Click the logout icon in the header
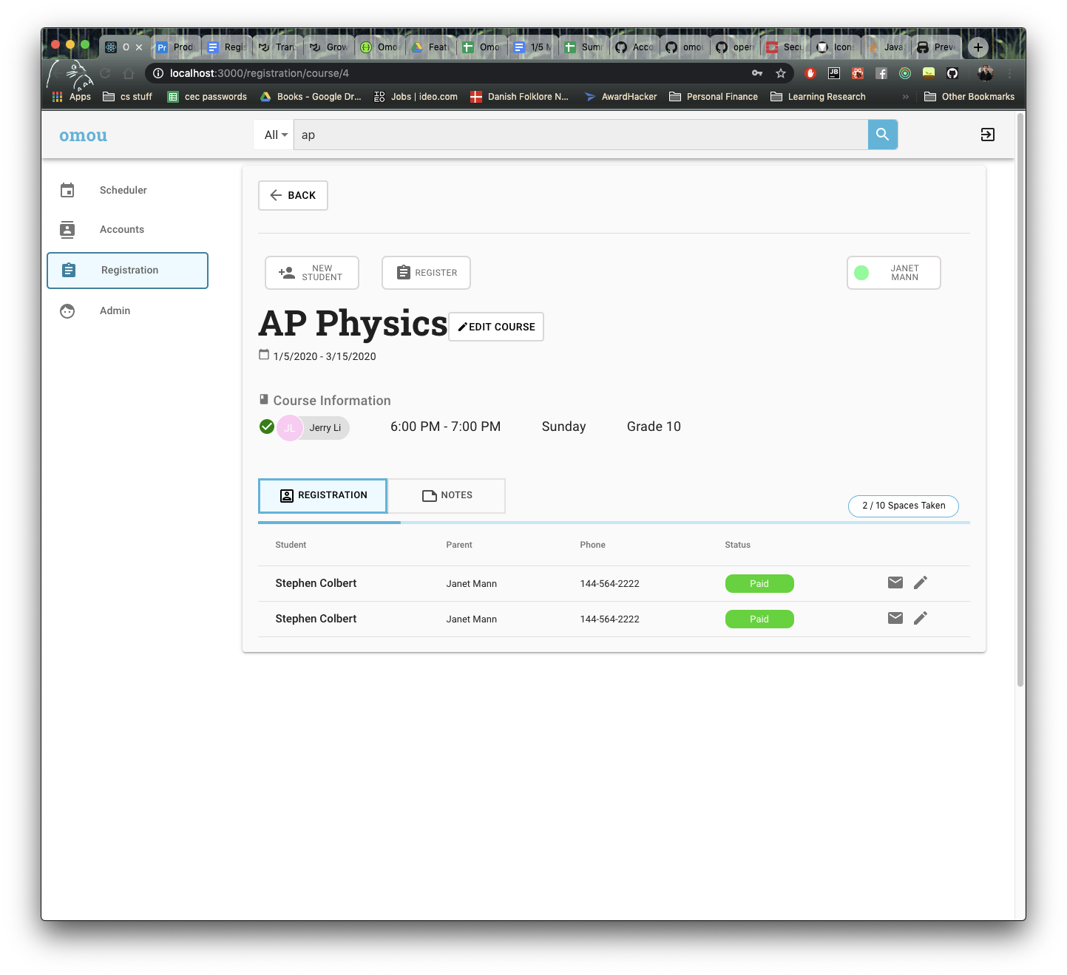This screenshot has height=975, width=1067. 987,135
